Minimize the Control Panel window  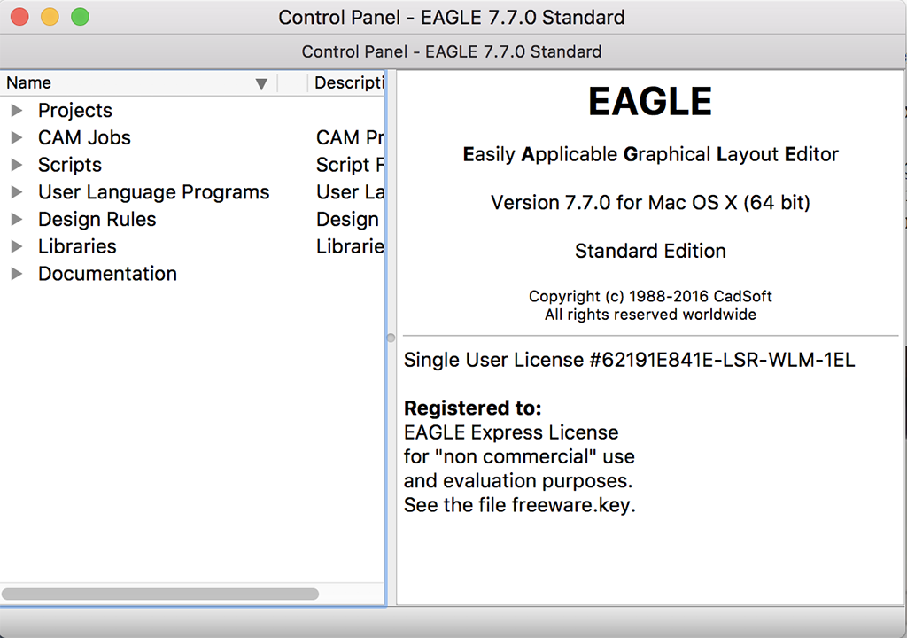click(x=50, y=17)
